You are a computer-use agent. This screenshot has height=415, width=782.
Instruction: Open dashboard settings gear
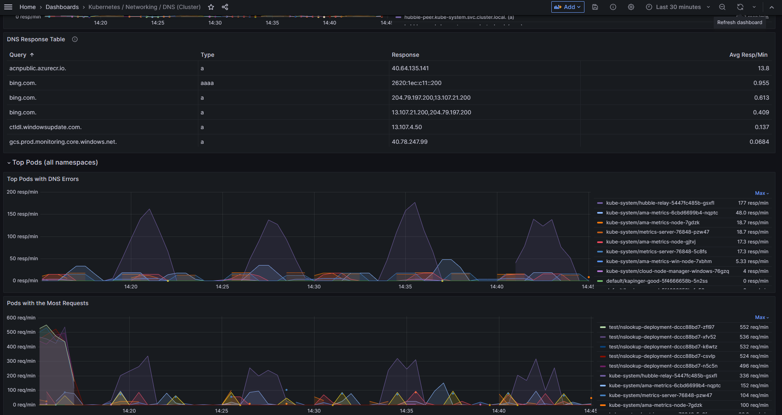tap(631, 7)
